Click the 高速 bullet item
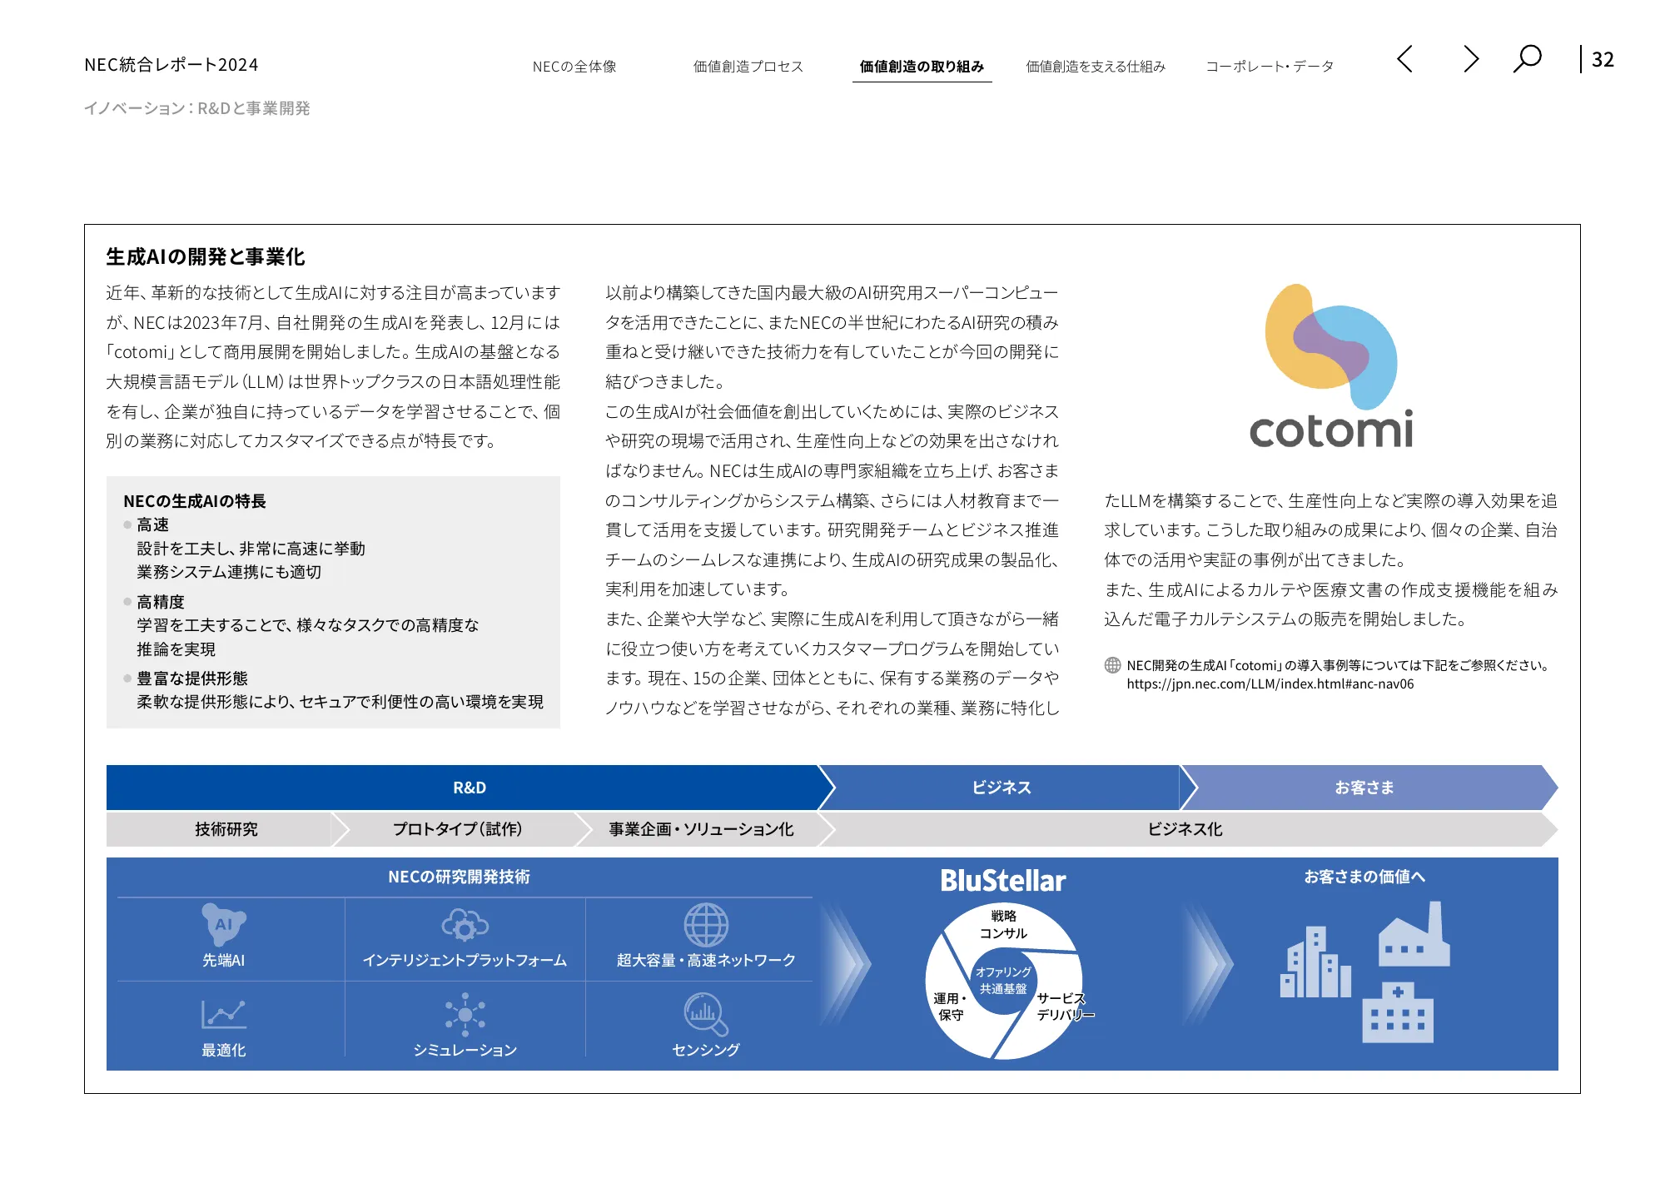Viewport: 1665px width, 1178px height. click(153, 525)
